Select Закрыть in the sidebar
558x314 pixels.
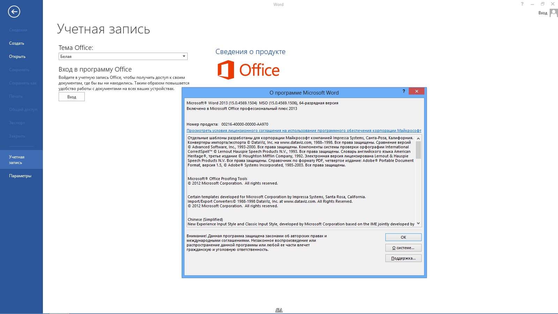(x=17, y=136)
